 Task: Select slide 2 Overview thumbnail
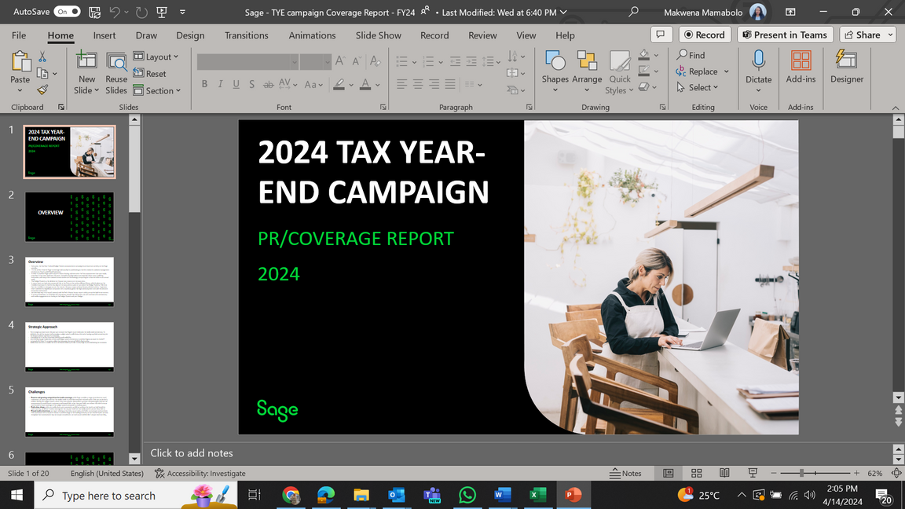(x=69, y=217)
